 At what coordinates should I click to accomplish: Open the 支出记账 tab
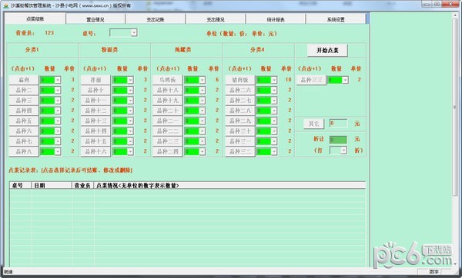[156, 19]
